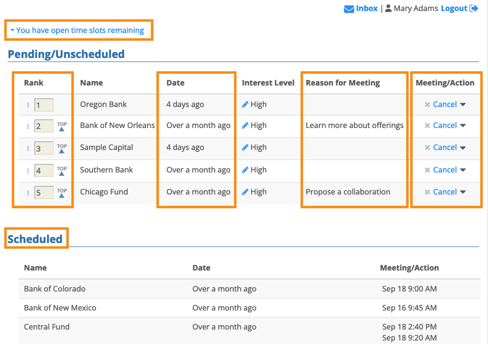Click the X icon beside Southern Bank Cancel
This screenshot has height=344, width=488.
coord(427,170)
